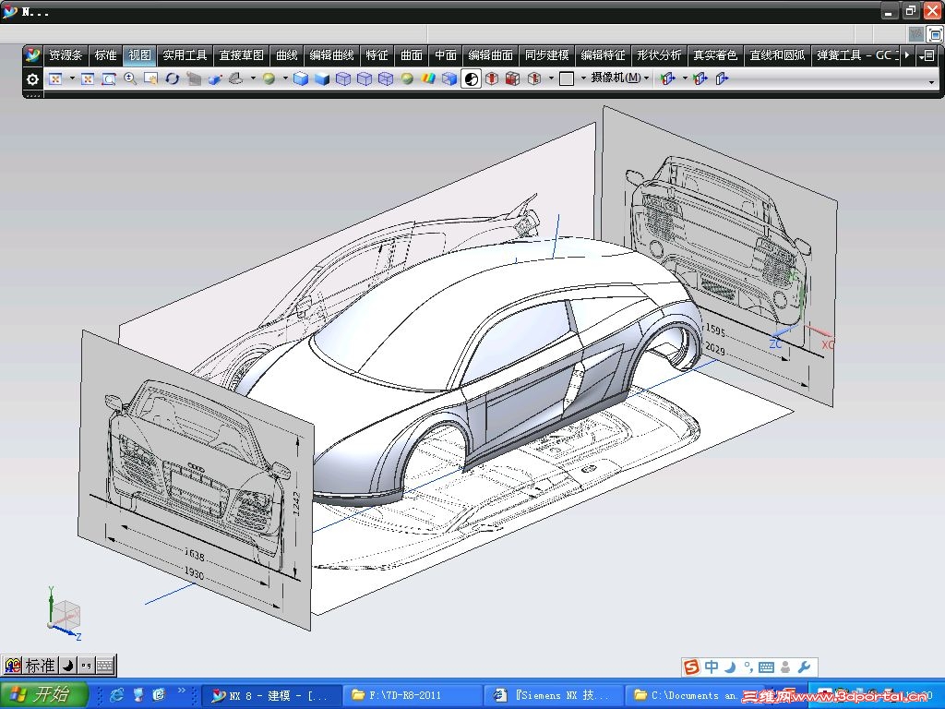945x709 pixels.
Task: Toggle Sogou Chinese/English input mode
Action: point(712,667)
